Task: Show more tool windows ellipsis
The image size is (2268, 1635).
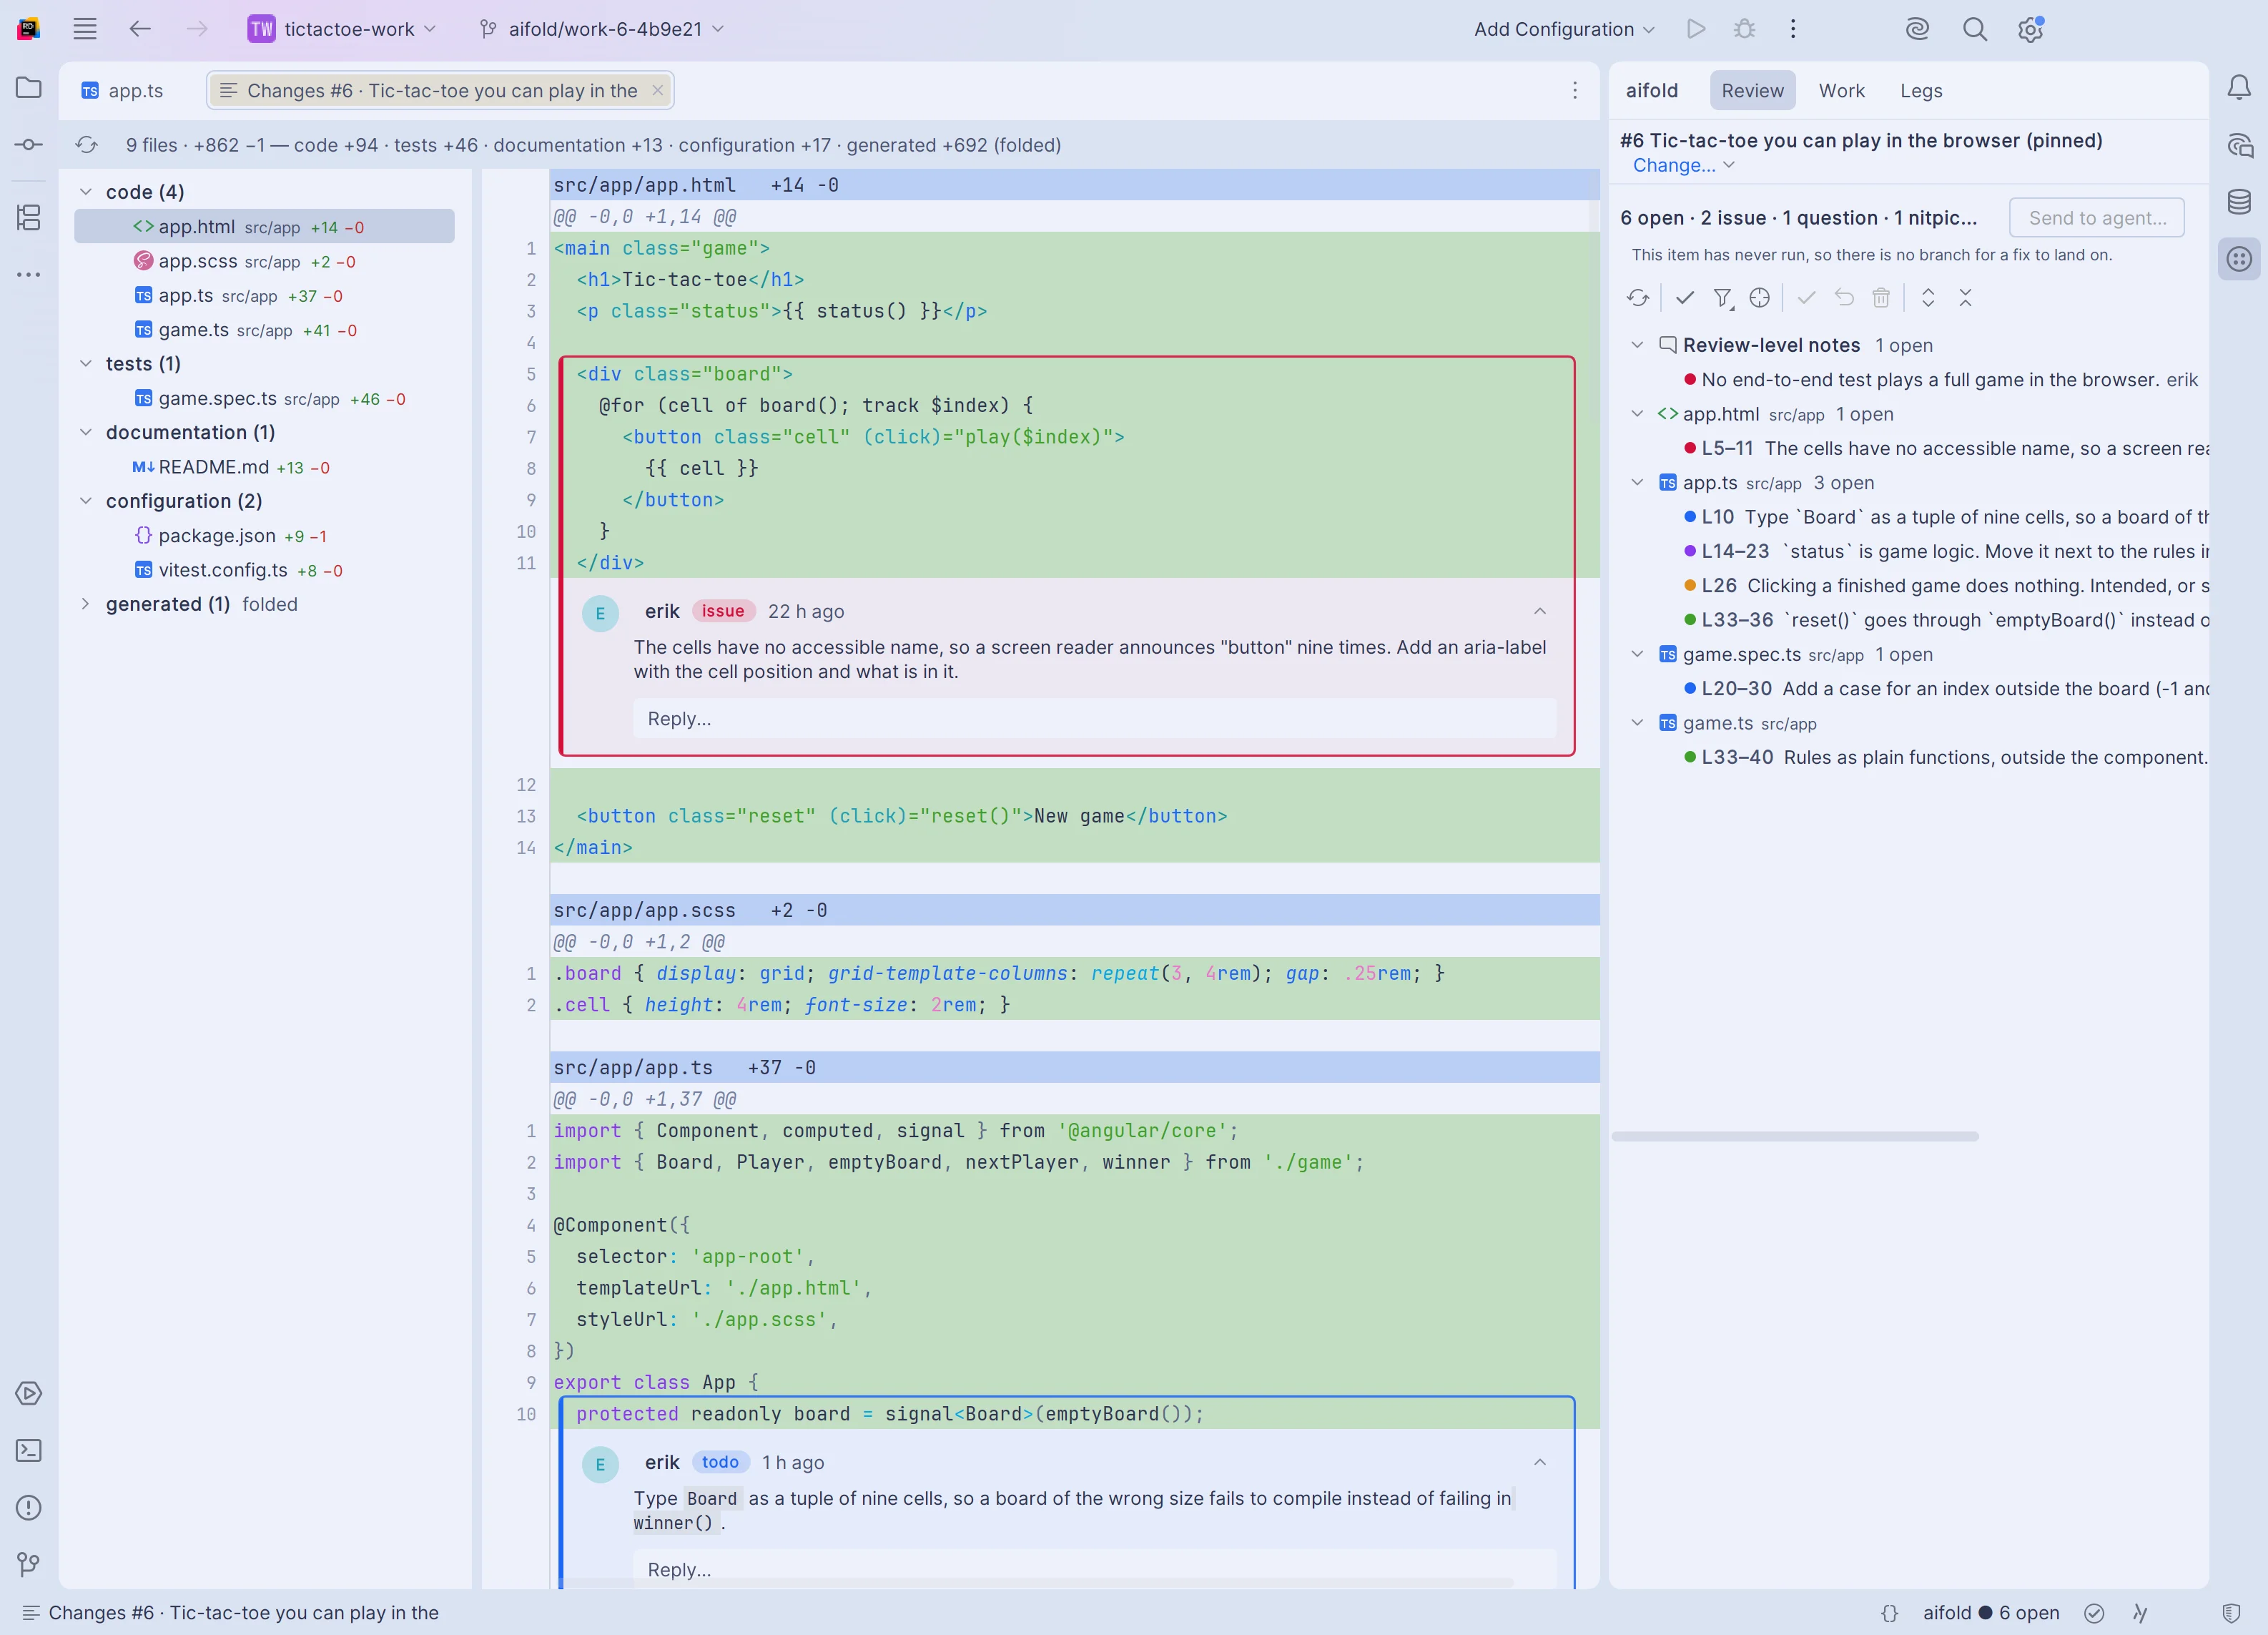Action: coord(29,274)
